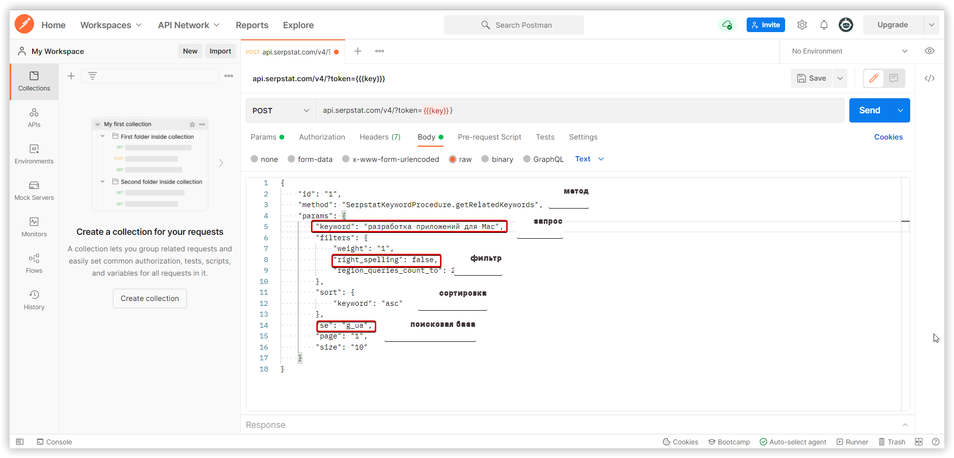Open the Save options arrow
Screen dimensions: 954x458
tap(840, 78)
